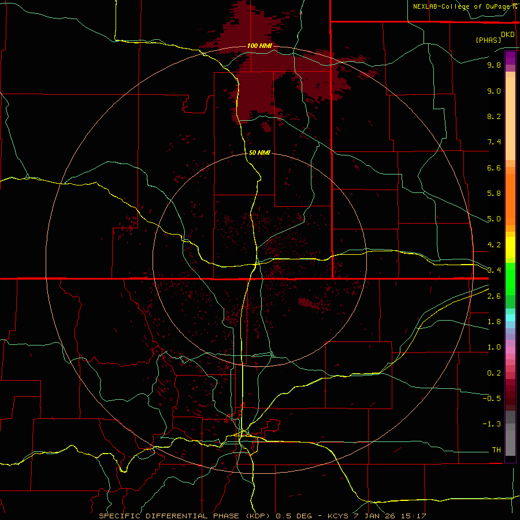
Task: Click the 4.2 scale label
Action: (494, 245)
